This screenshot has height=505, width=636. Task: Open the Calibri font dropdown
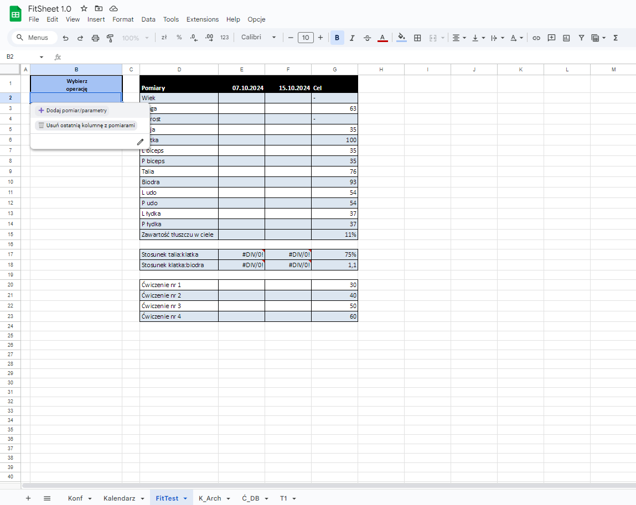[x=258, y=38]
